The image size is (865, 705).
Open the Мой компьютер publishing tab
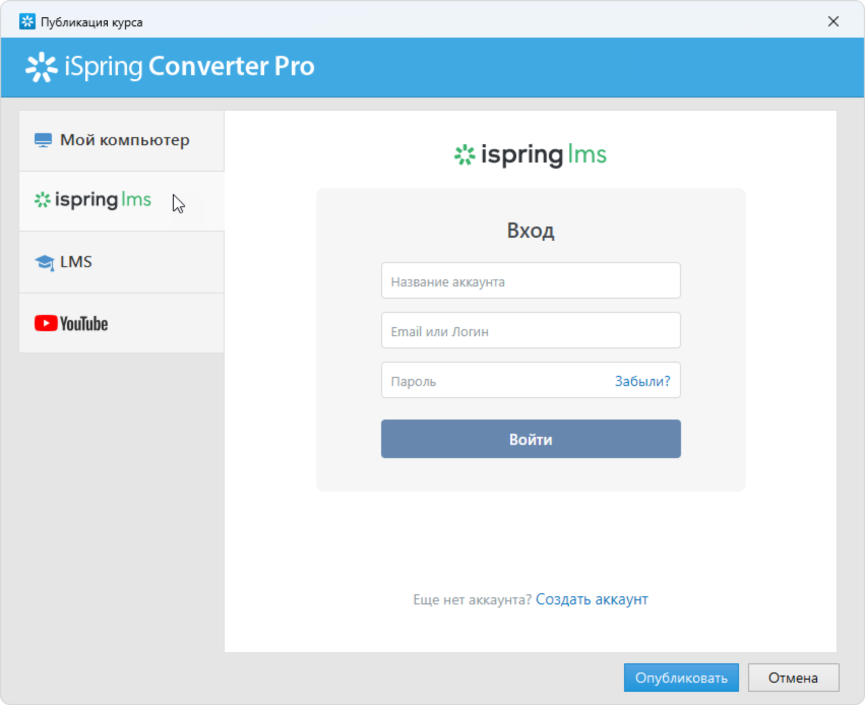point(121,141)
